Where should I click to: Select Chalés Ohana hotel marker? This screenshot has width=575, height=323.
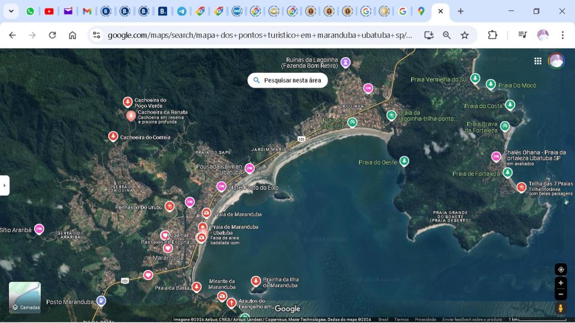click(496, 156)
